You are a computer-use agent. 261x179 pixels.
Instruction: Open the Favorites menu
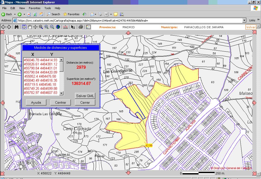(x=34, y=8)
